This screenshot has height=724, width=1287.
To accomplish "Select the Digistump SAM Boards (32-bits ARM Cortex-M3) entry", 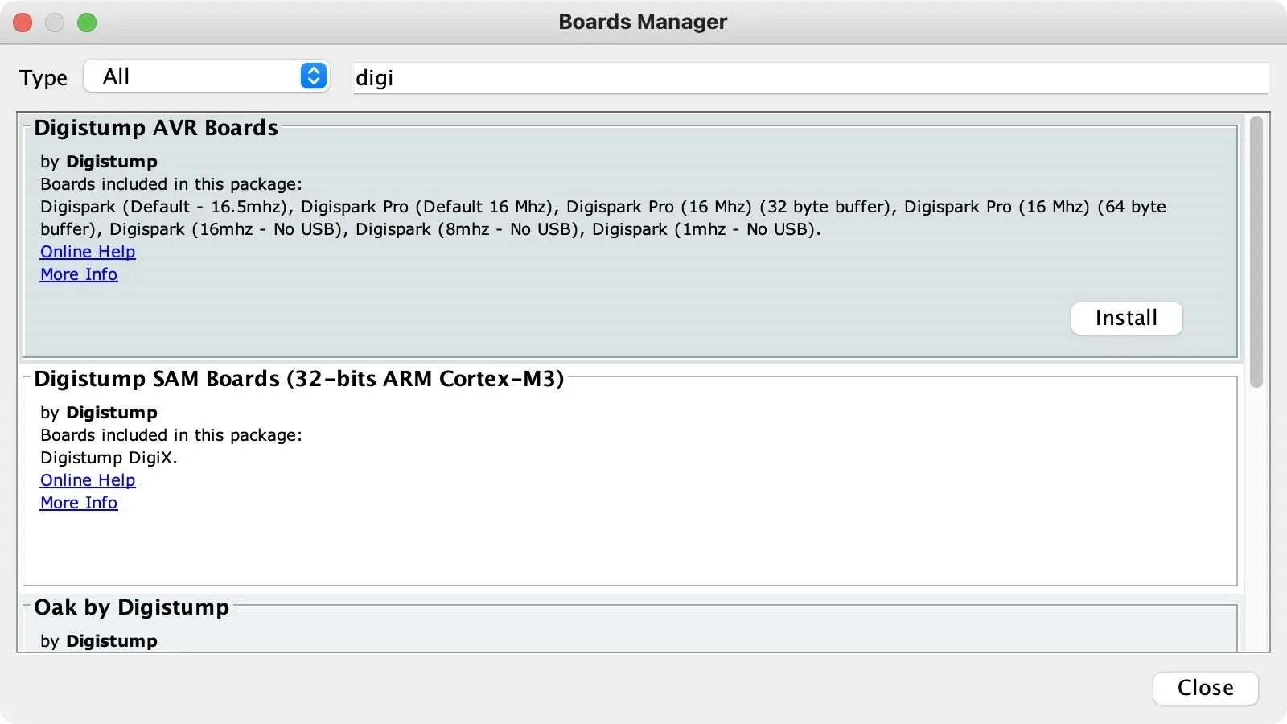I will 630,481.
